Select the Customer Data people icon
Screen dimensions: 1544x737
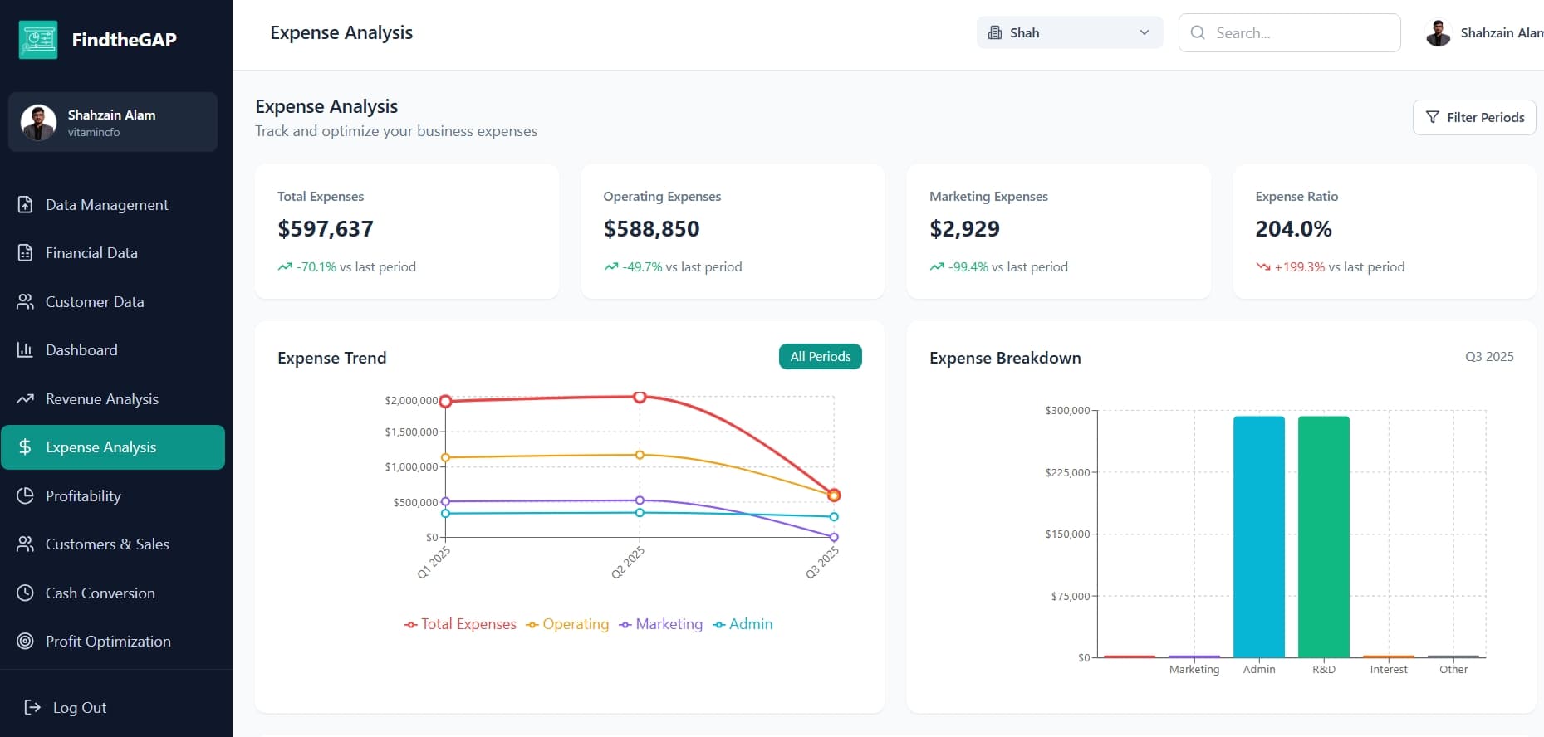tap(26, 301)
